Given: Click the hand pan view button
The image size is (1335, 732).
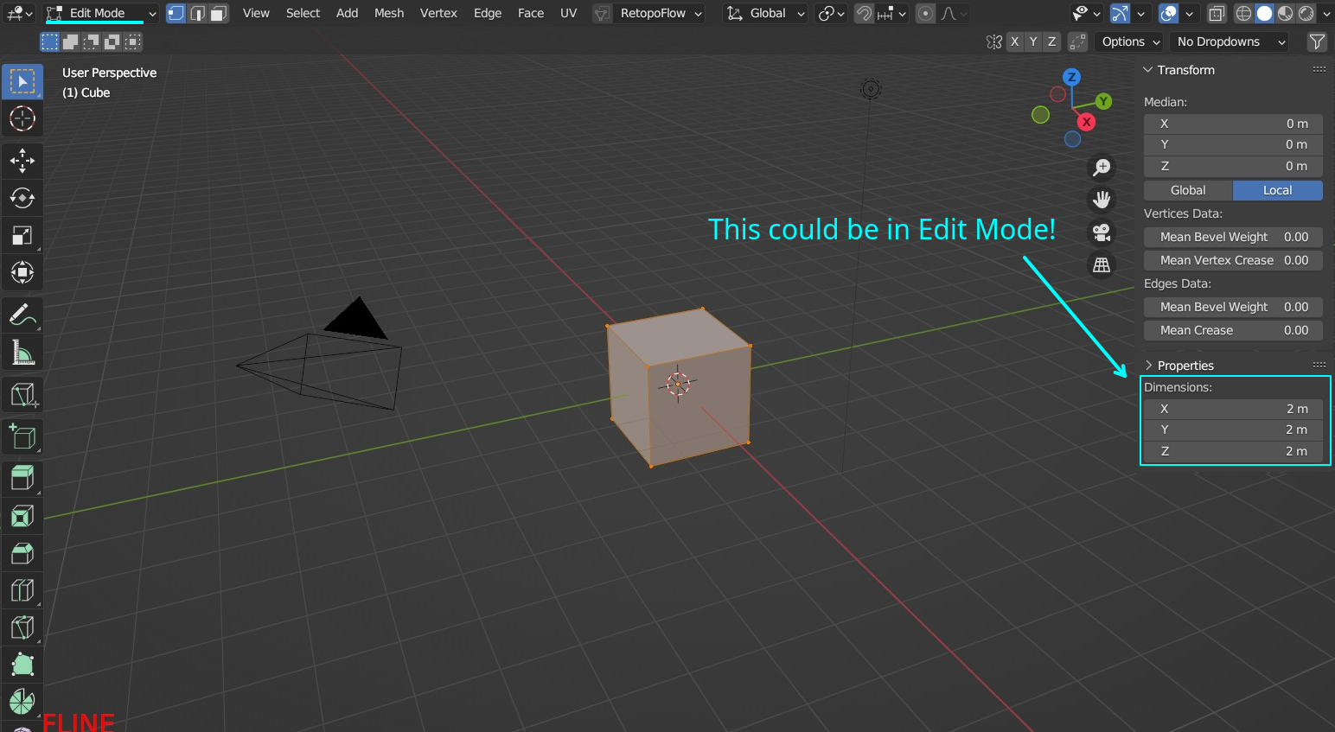Looking at the screenshot, I should (x=1102, y=201).
